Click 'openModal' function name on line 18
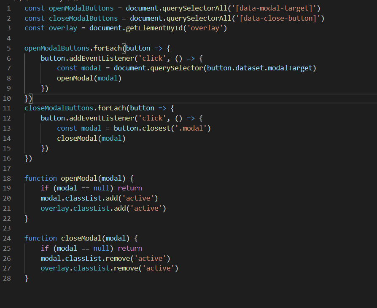The height and width of the screenshot is (308, 377). [x=79, y=179]
